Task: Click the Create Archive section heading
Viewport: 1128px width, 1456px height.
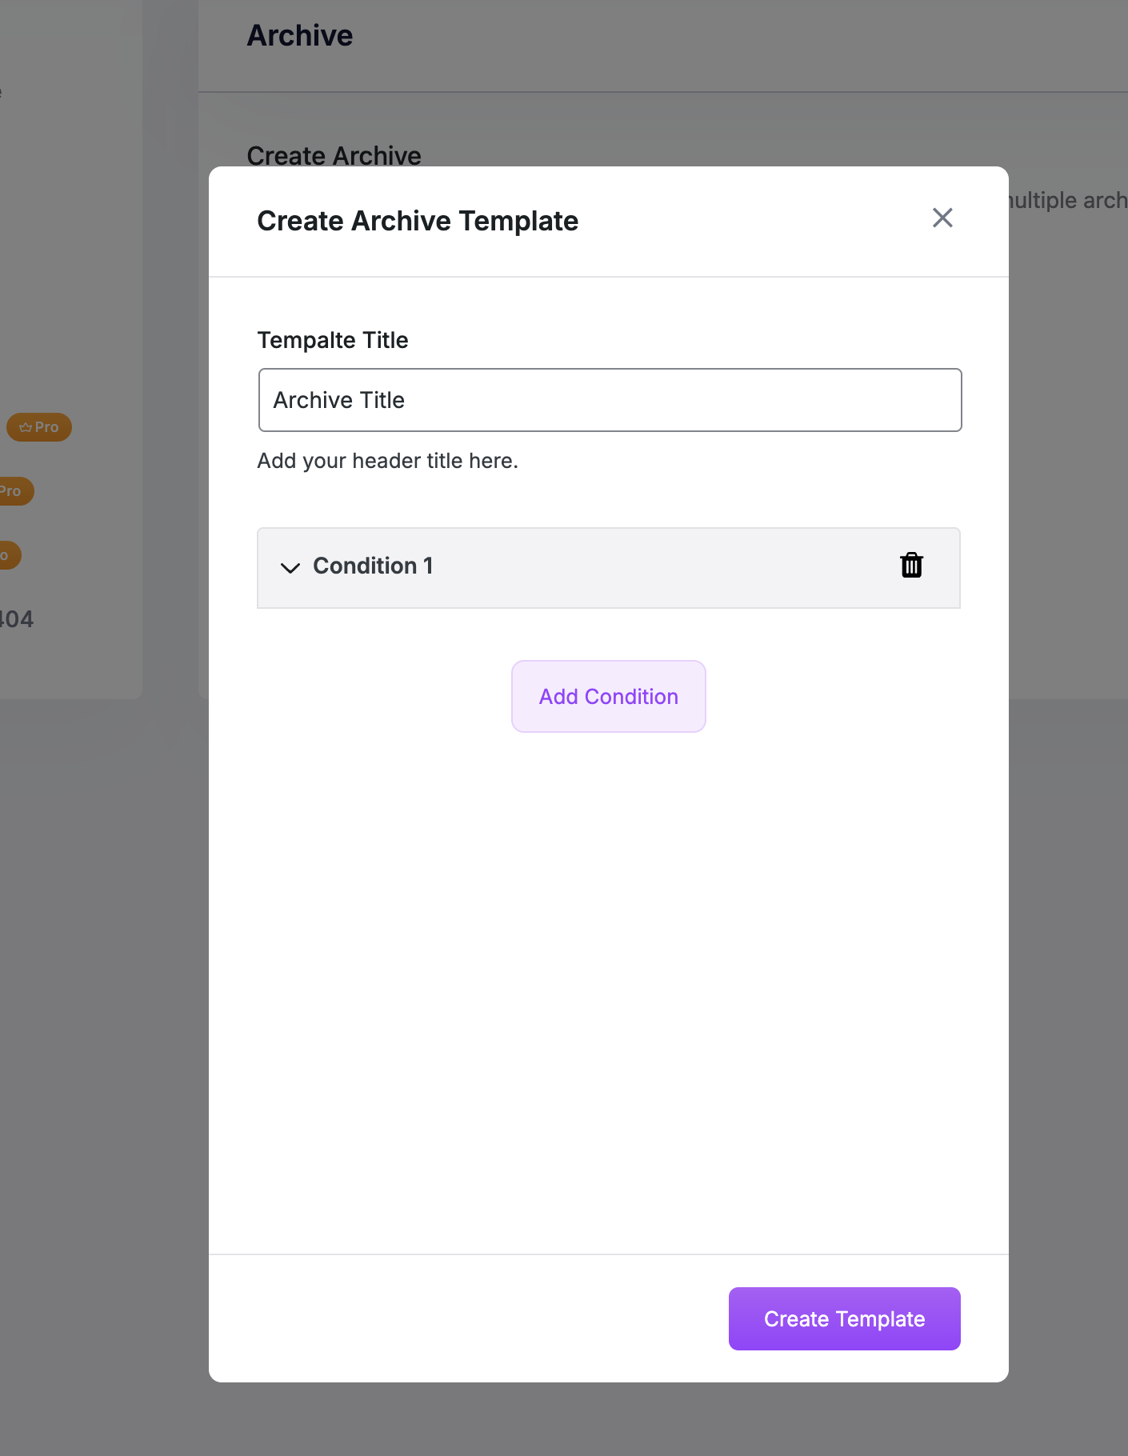Action: (334, 155)
